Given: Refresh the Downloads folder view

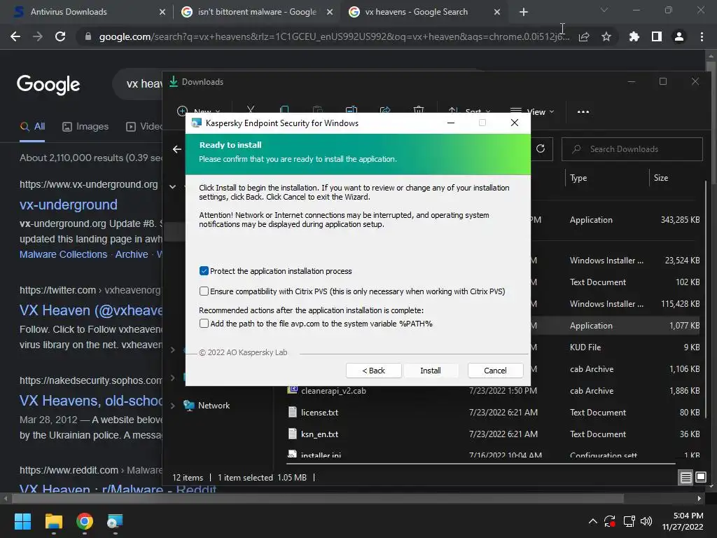Looking at the screenshot, I should [541, 149].
